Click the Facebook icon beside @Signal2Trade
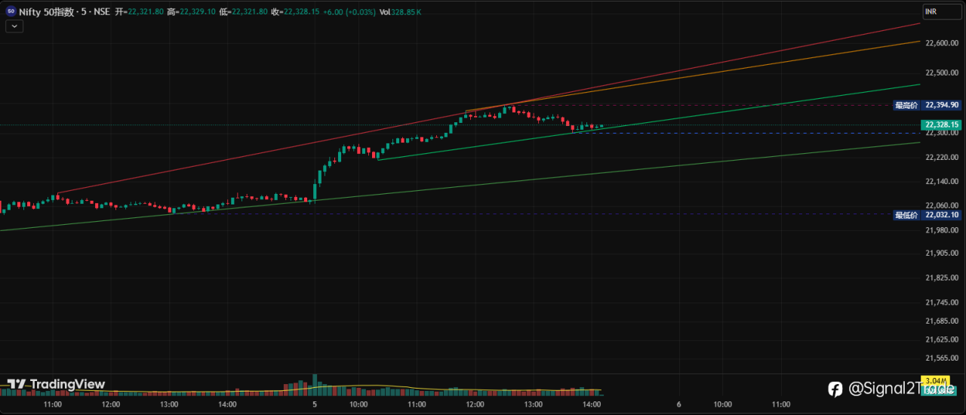Viewport: 966px width, 415px height. pos(835,389)
